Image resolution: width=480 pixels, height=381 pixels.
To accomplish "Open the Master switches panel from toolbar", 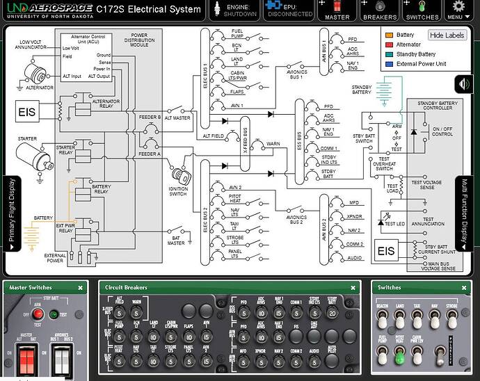I will pos(337,10).
